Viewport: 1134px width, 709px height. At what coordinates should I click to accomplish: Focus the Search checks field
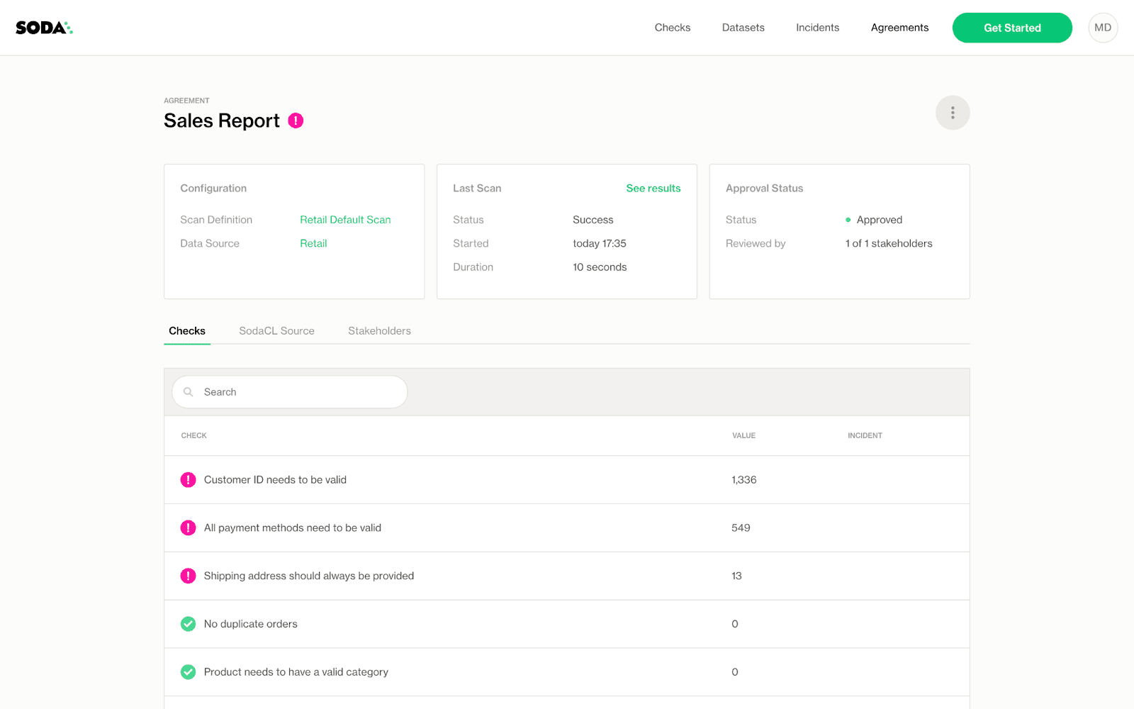point(290,392)
